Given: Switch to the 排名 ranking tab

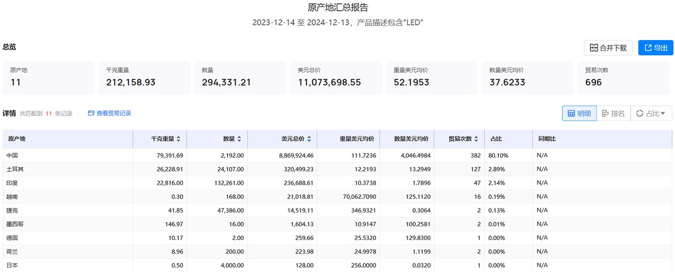Looking at the screenshot, I should 613,113.
